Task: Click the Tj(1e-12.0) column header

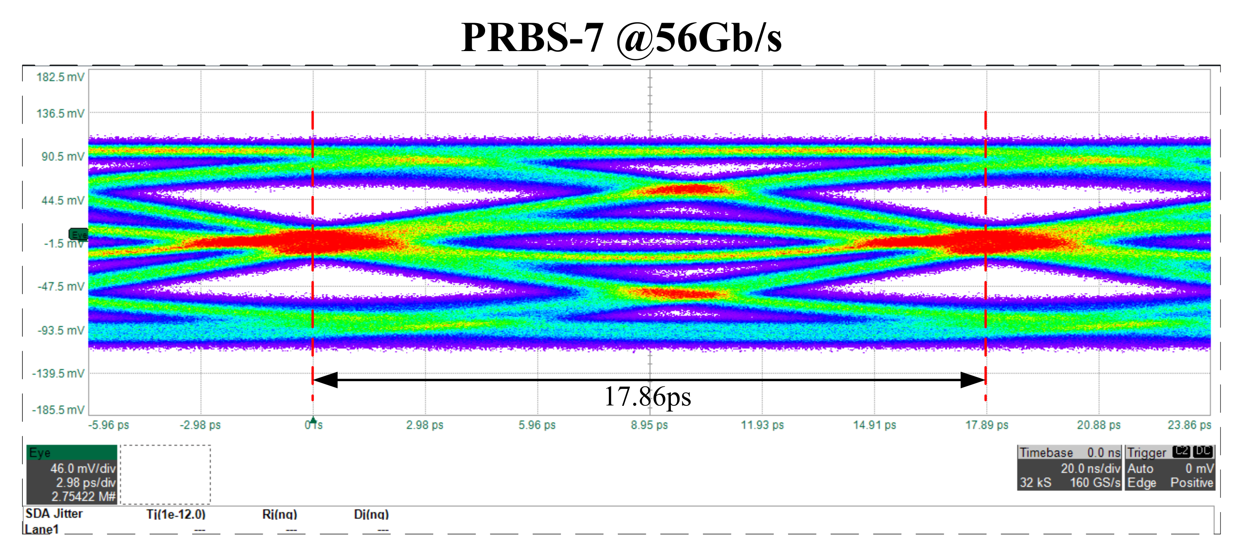Action: pyautogui.click(x=176, y=514)
